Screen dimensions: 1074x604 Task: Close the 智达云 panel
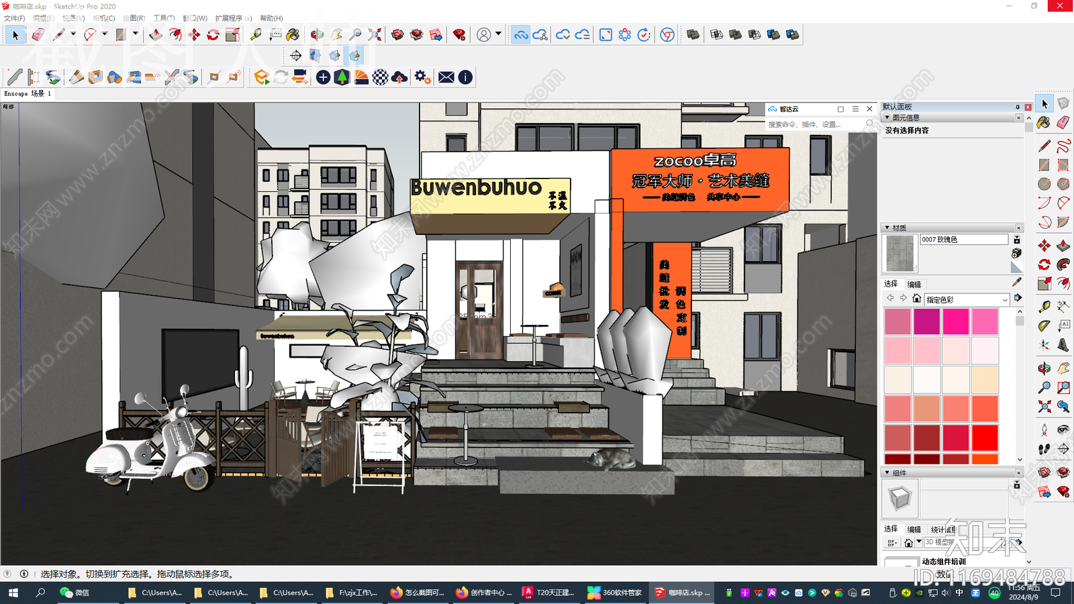869,109
